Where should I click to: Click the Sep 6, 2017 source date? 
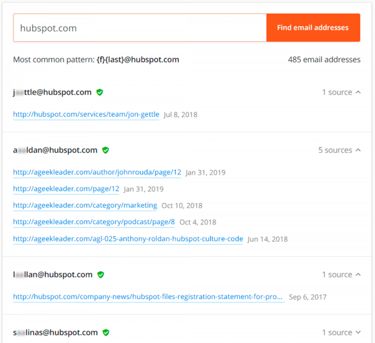(308, 297)
